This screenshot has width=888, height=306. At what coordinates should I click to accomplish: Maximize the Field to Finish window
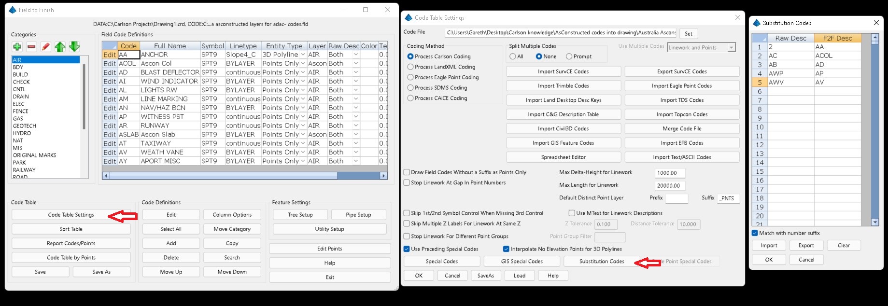click(x=366, y=10)
